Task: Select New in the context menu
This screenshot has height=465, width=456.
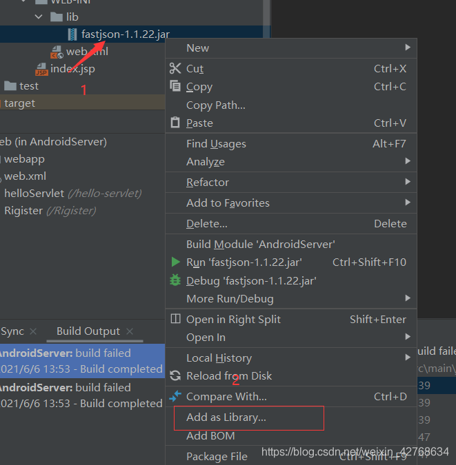Action: pos(291,48)
